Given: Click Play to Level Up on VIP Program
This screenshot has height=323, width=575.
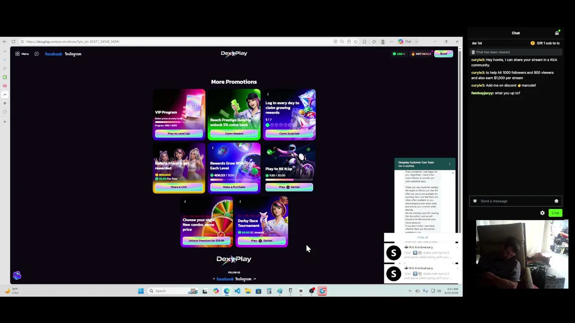Looking at the screenshot, I should coord(179,134).
